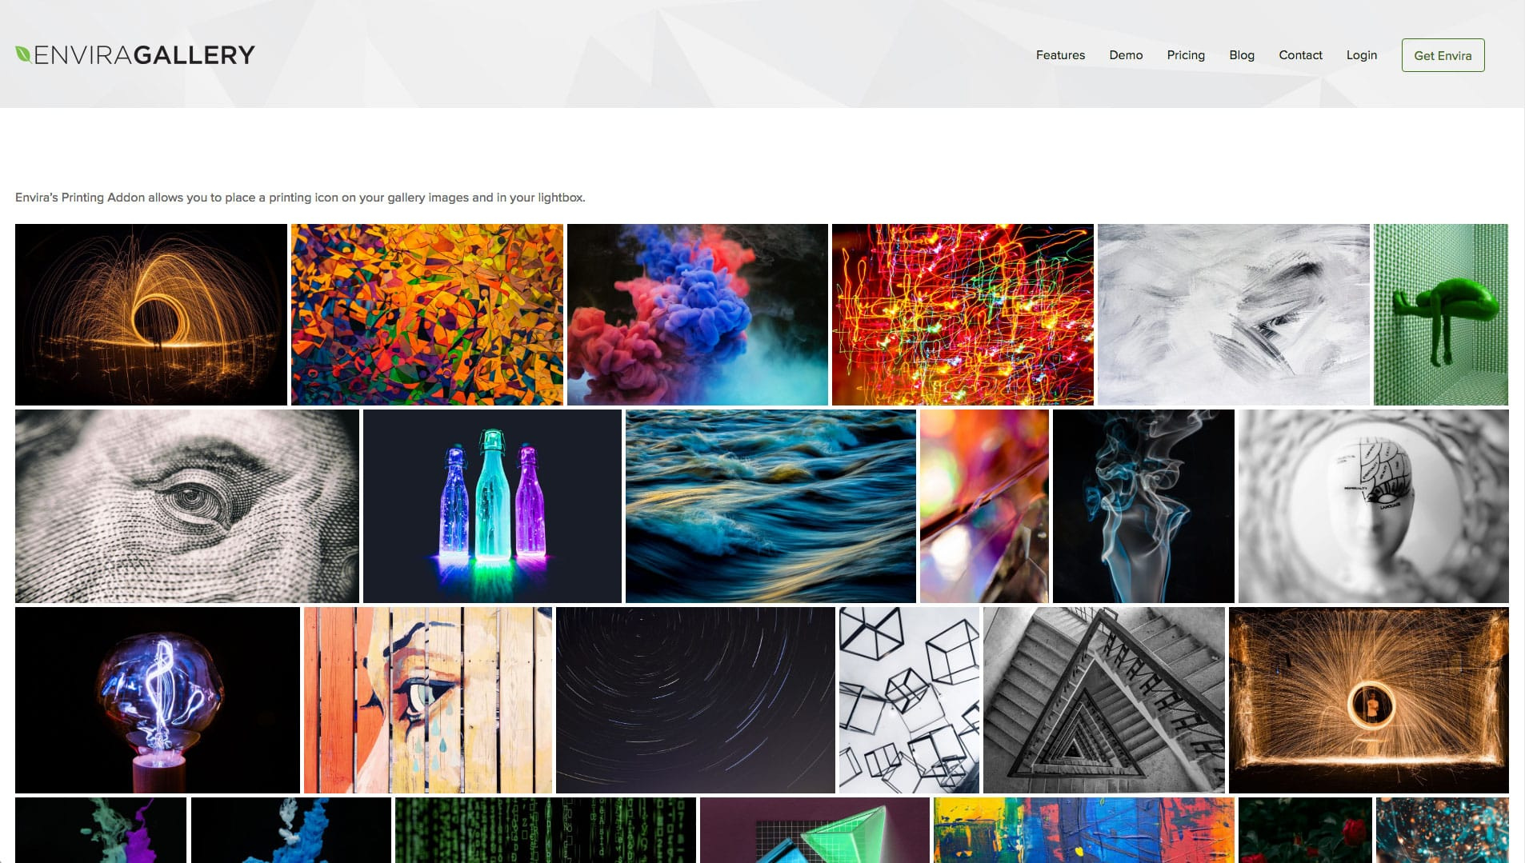Click the Envira Gallery leaf logo

tap(134, 54)
